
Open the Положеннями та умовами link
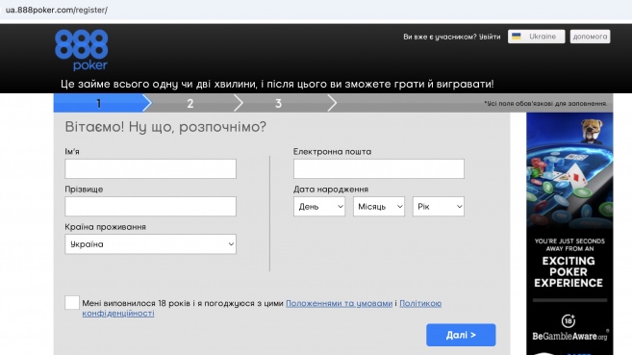pyautogui.click(x=339, y=303)
